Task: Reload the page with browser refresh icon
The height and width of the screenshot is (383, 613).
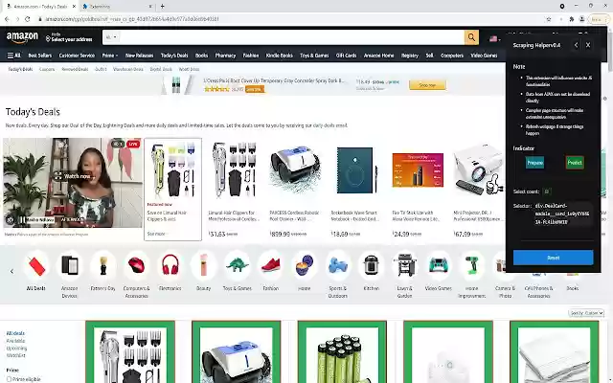Action: (28, 19)
